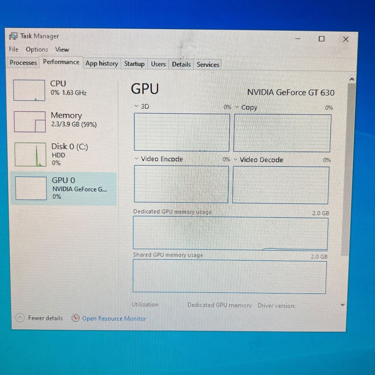Click the Shared GPU memory usage graph
375x375 pixels.
[x=229, y=277]
